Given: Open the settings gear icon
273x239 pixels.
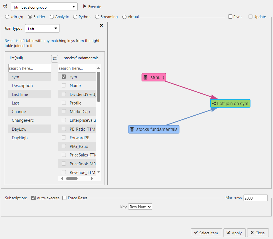Looking at the screenshot, I should pos(5,6).
